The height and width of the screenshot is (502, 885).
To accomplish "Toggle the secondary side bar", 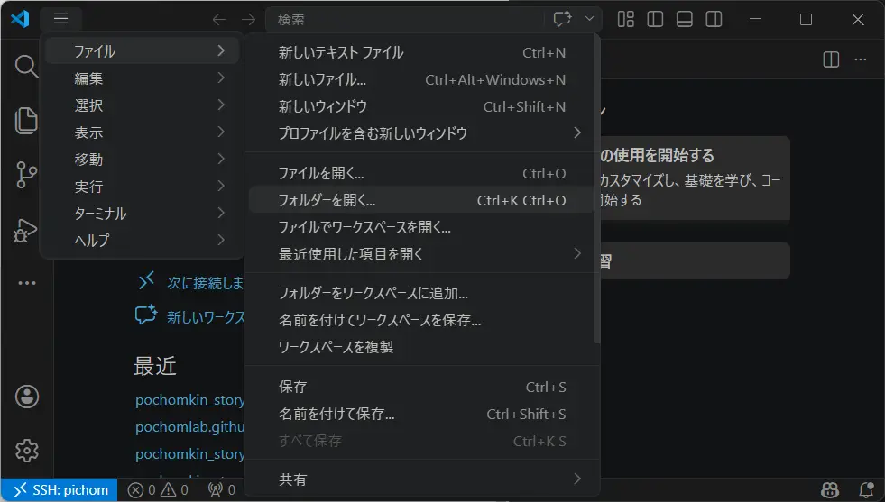I will coord(714,19).
